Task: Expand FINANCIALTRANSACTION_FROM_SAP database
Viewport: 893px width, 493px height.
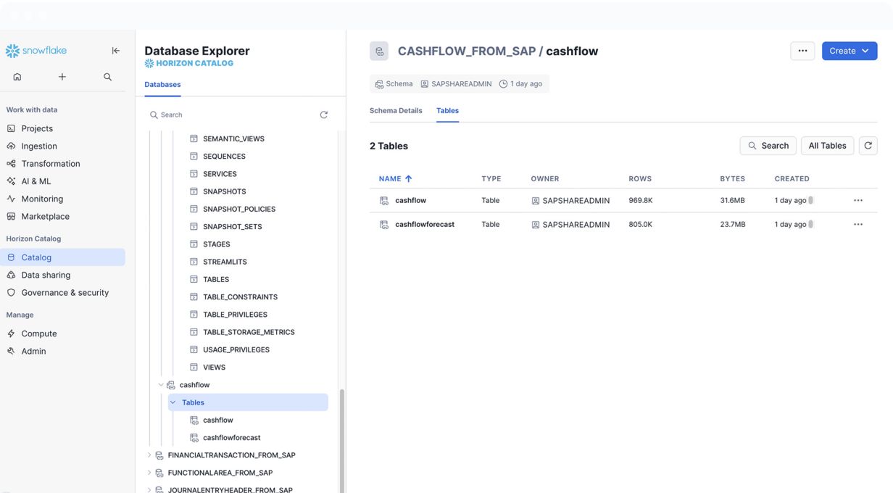Action: pyautogui.click(x=149, y=455)
